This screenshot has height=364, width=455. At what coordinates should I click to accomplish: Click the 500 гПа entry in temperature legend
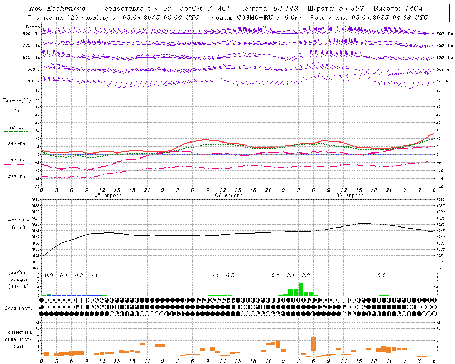pyautogui.click(x=16, y=178)
